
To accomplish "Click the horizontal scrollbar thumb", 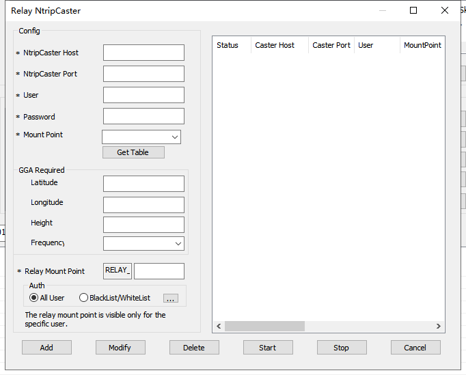I will pos(264,327).
